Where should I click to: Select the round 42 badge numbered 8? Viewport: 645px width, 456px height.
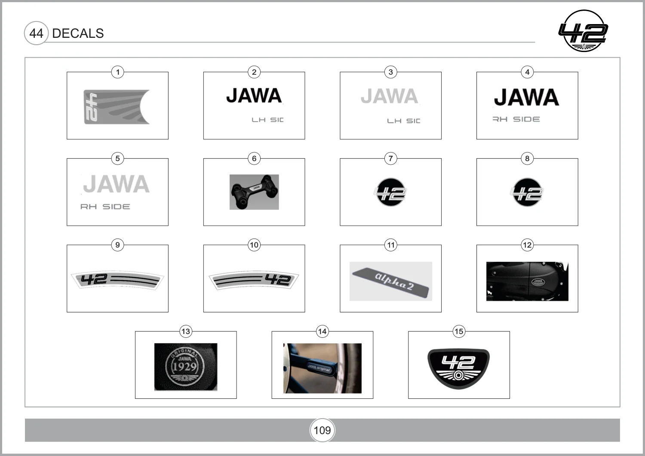coord(527,192)
